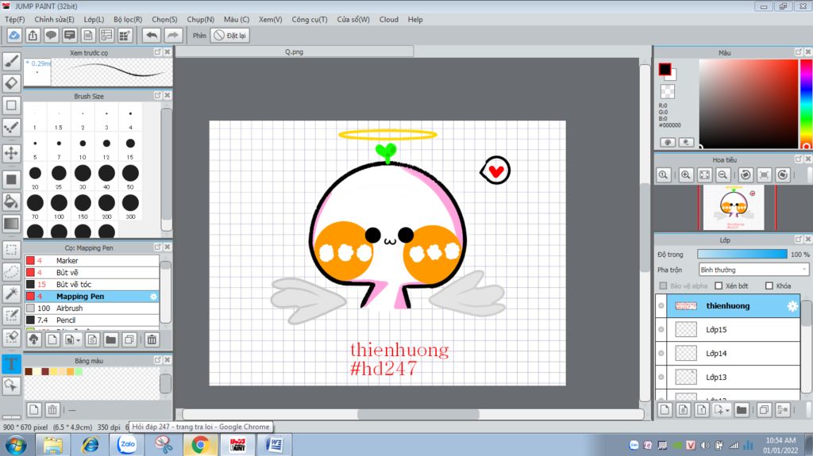
Task: Open the Công cụ(T) menu
Action: (x=310, y=19)
